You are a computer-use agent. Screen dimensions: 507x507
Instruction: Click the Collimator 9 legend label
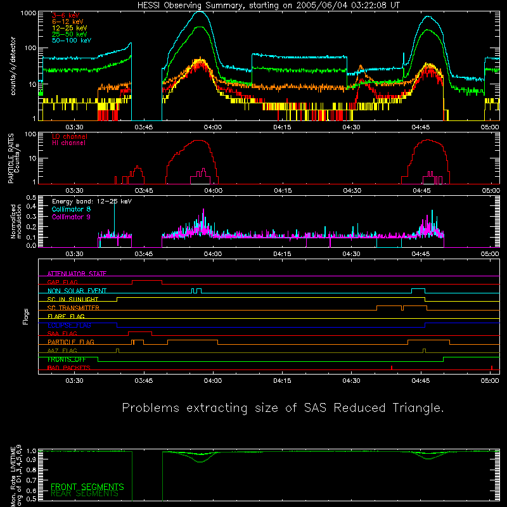[71, 217]
